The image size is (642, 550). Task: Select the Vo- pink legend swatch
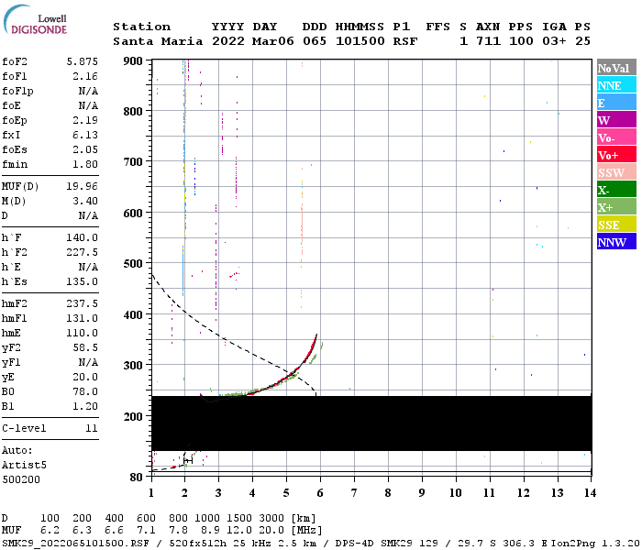click(x=616, y=137)
